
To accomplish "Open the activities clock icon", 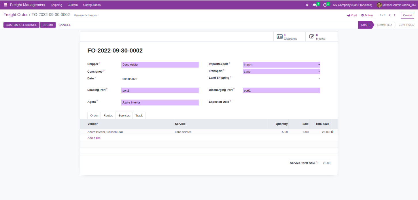I will 325,5.
